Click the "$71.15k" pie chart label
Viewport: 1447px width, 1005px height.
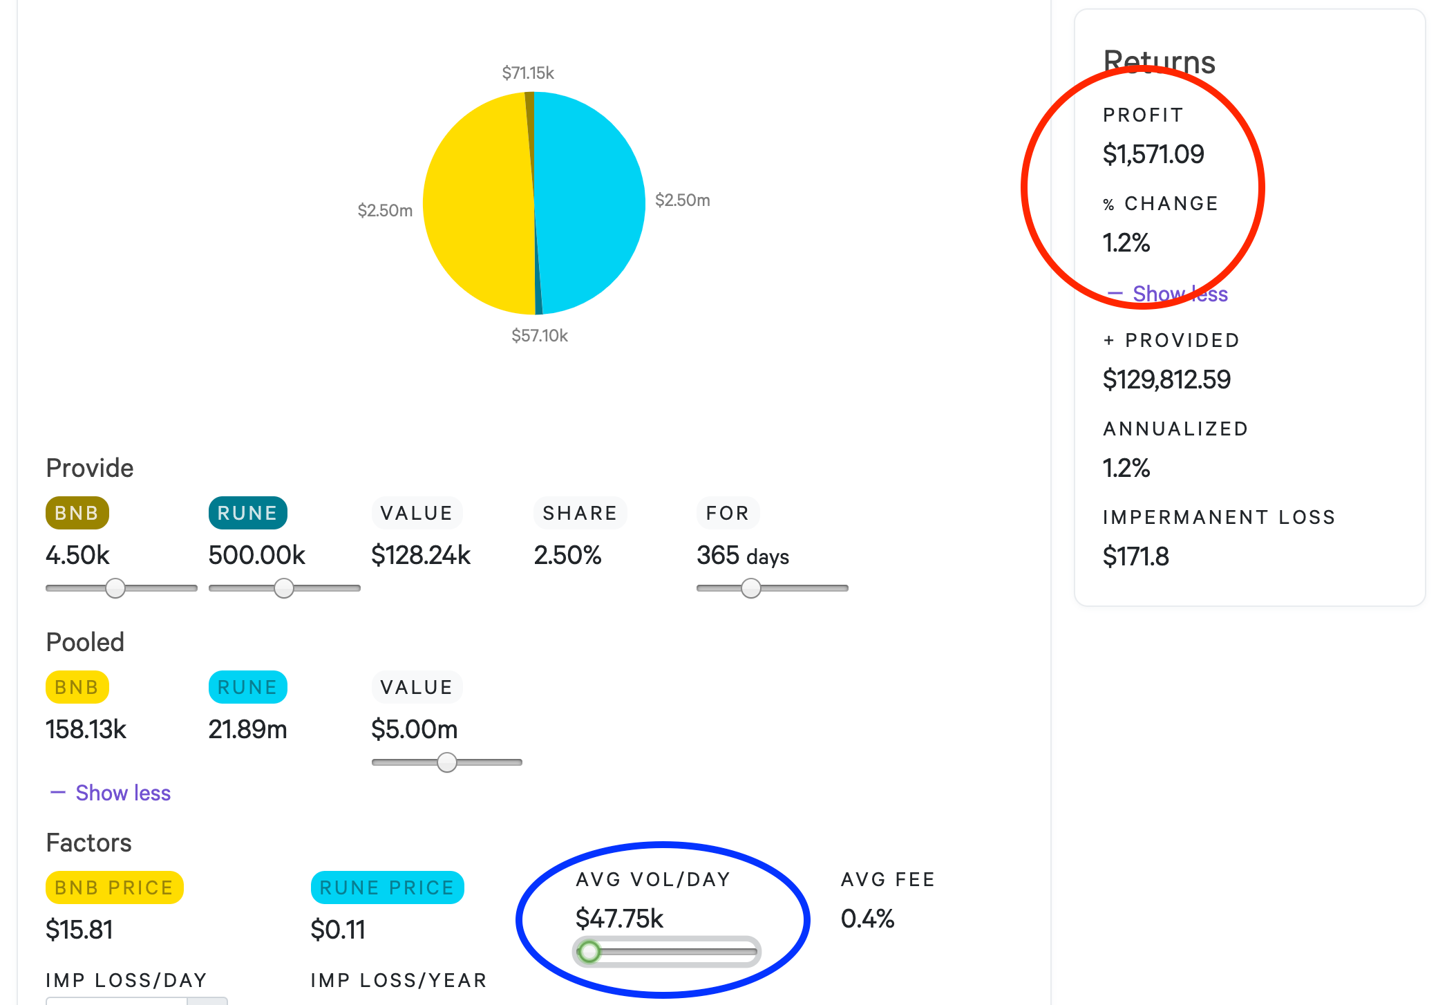[528, 73]
